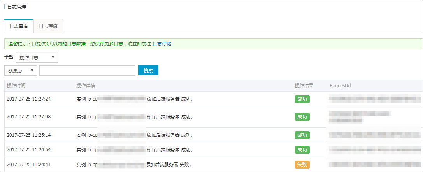Expand the 操作日志 type dropdown
This screenshot has height=172, width=423.
coord(37,57)
